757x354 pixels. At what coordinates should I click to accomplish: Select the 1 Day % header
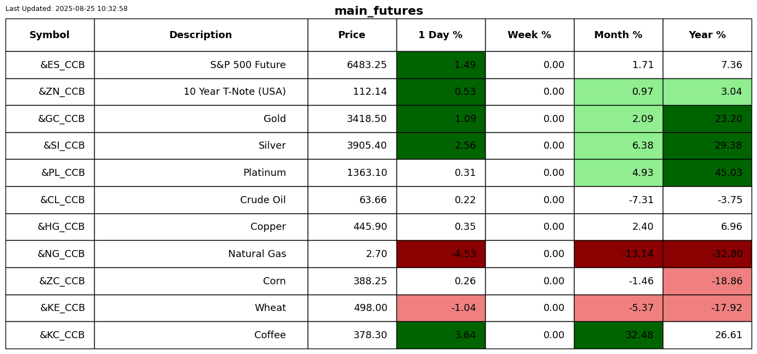pos(441,35)
